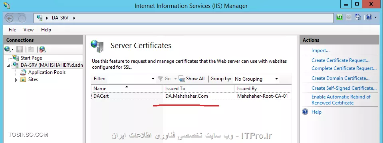Click the Forward navigation arrow
This screenshot has height=143, width=383.
click(x=22, y=18)
